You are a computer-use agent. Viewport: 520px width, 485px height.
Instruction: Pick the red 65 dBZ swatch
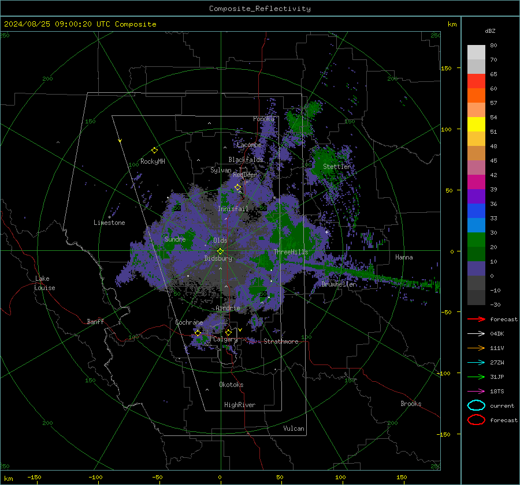click(x=476, y=81)
